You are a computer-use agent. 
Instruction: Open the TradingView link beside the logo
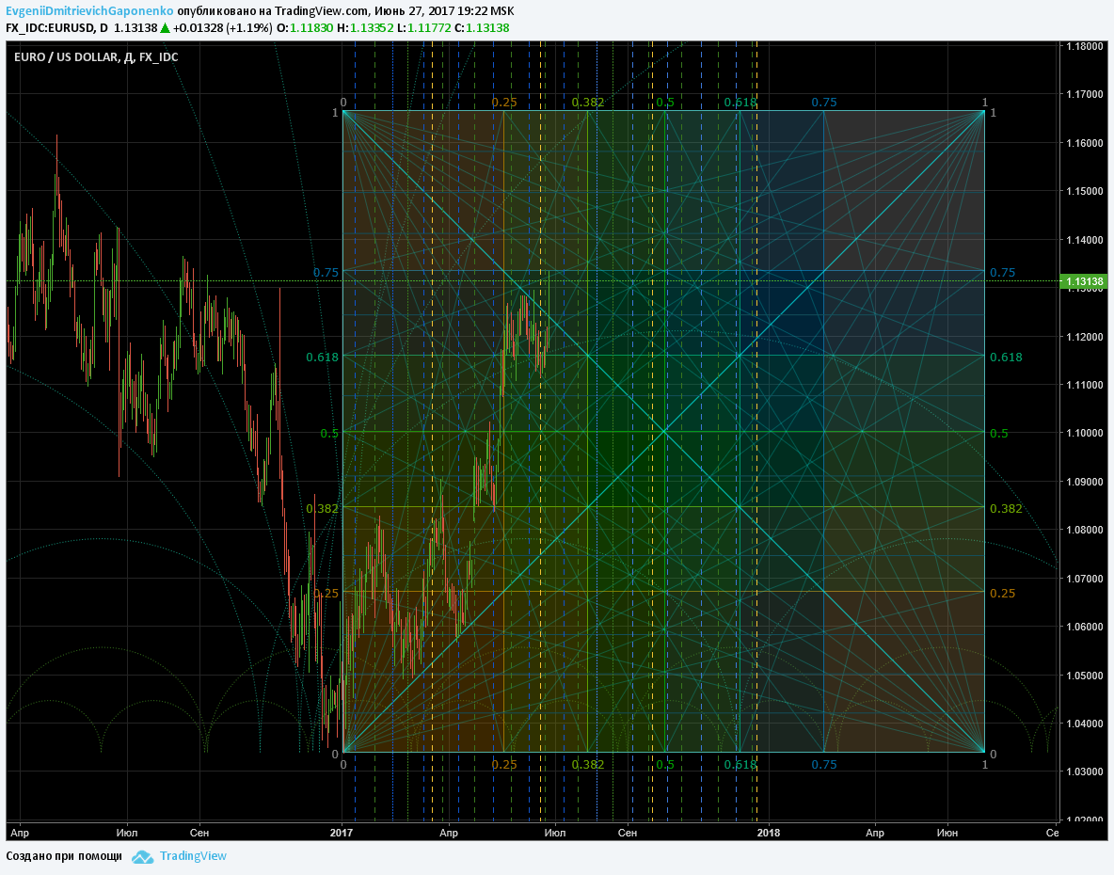[x=193, y=856]
